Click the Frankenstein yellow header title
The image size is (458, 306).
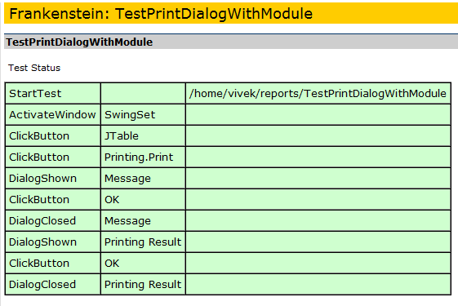point(161,14)
